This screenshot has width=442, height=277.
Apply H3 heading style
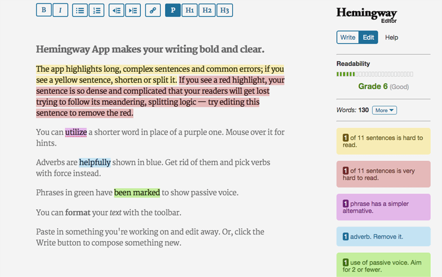(225, 11)
